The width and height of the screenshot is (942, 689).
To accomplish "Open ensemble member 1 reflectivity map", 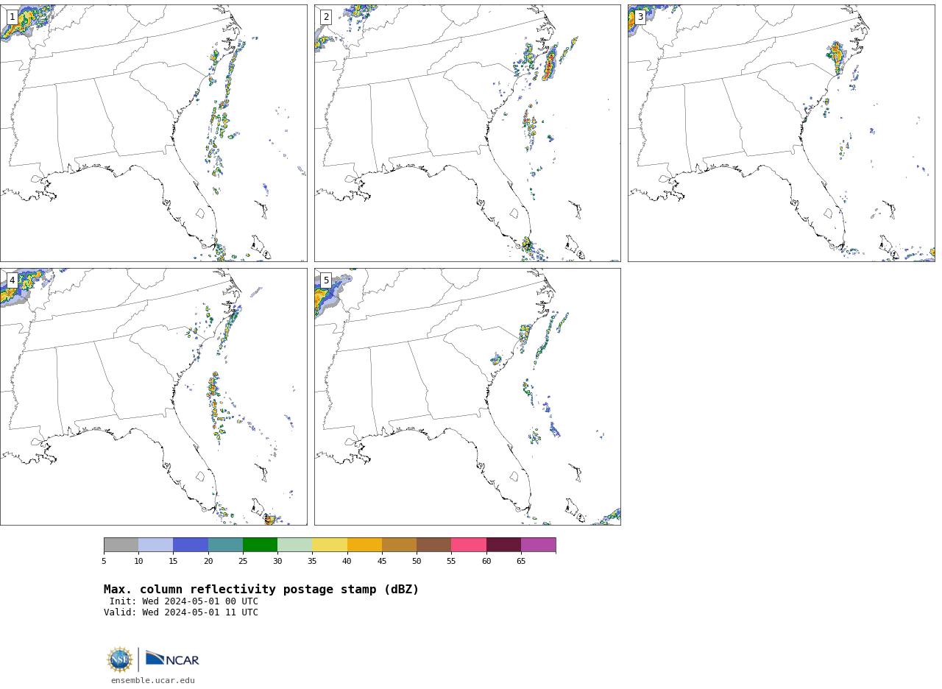I will pyautogui.click(x=154, y=133).
